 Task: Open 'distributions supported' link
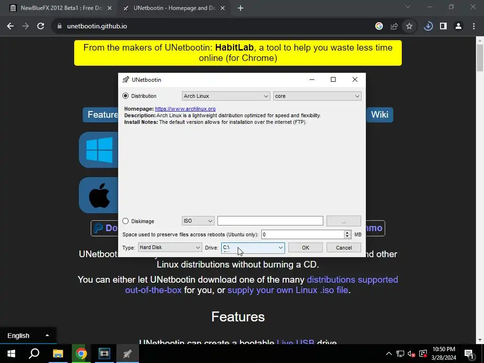[x=352, y=280]
